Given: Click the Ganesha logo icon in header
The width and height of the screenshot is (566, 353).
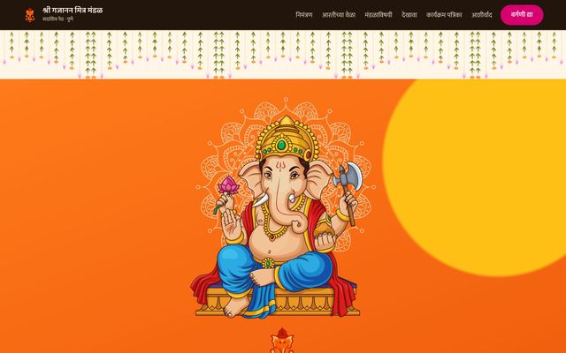Looking at the screenshot, I should (x=30, y=15).
